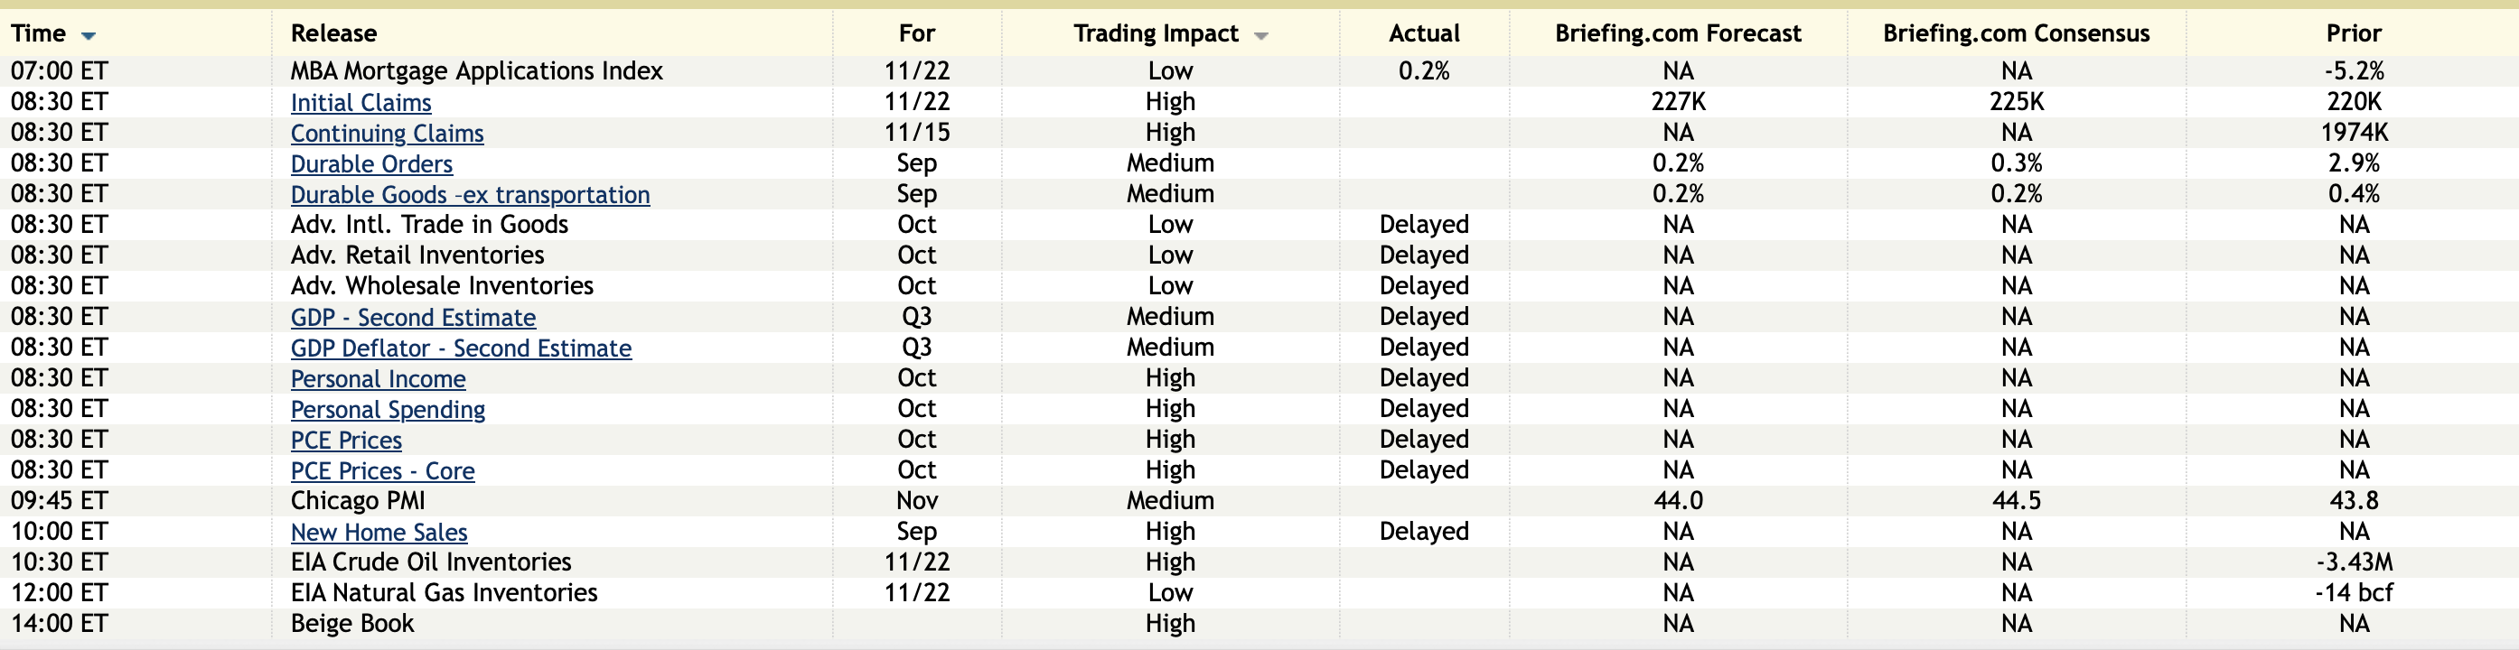
Task: Click the Release column header
Action: coord(333,33)
